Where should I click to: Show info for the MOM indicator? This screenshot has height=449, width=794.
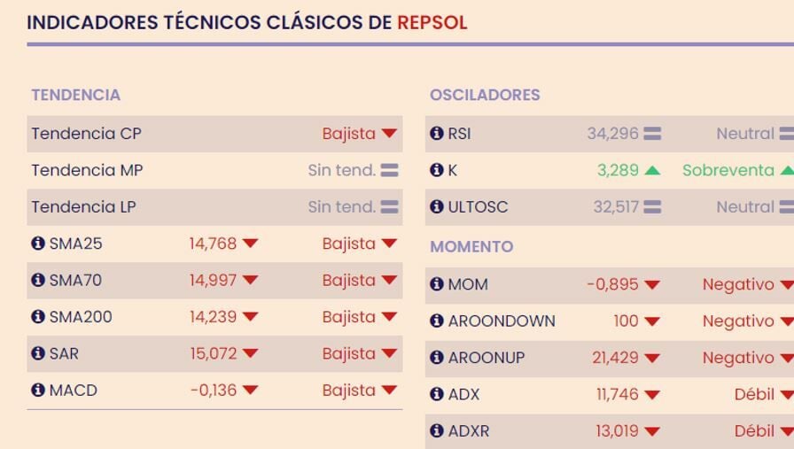[x=437, y=284]
